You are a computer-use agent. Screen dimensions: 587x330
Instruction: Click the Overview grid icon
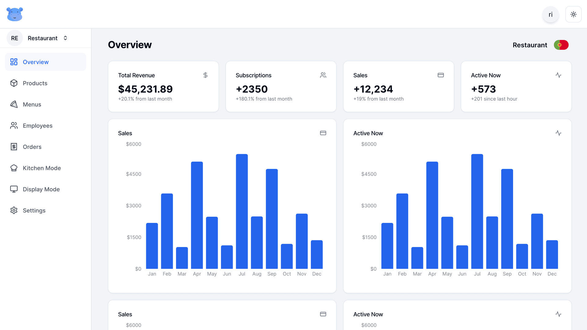[14, 62]
